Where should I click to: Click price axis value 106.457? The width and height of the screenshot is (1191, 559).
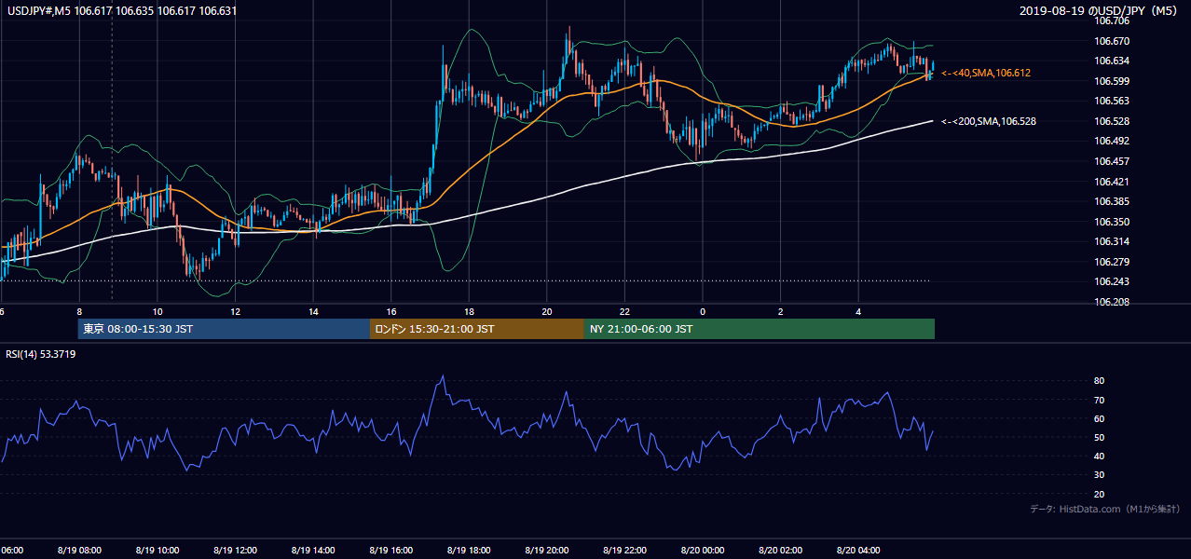coord(1112,161)
